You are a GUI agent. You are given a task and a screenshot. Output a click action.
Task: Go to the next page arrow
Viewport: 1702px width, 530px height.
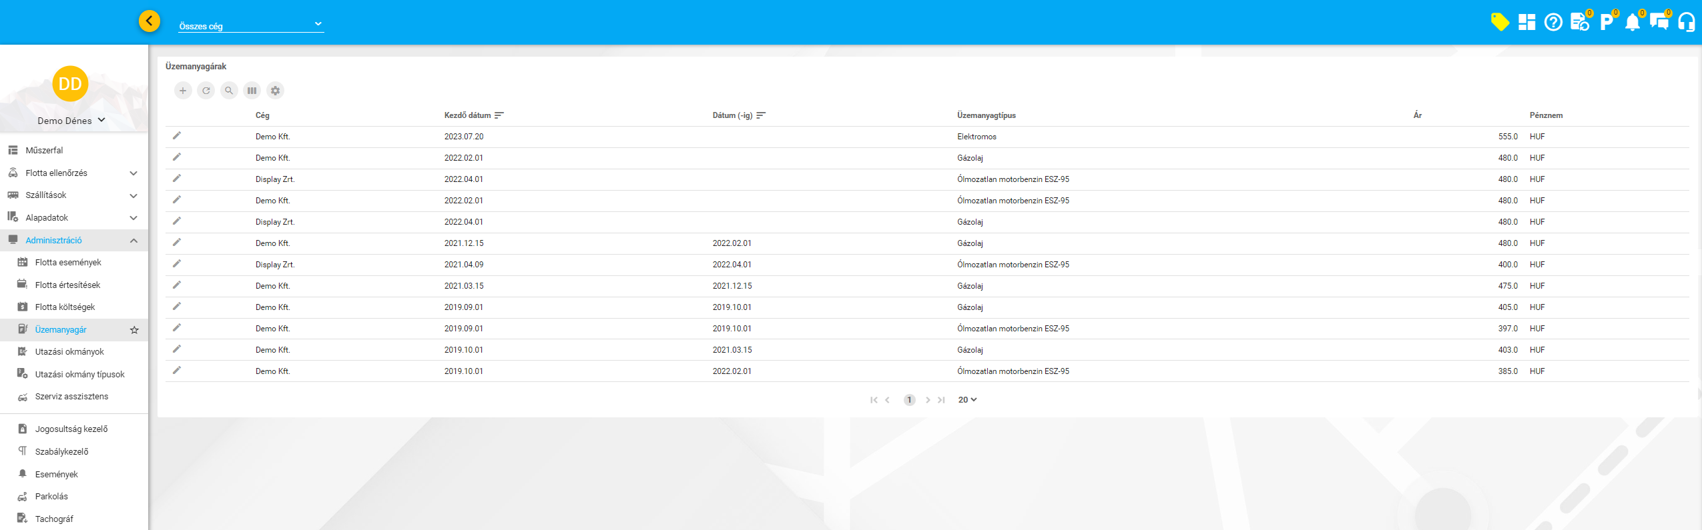(x=928, y=400)
